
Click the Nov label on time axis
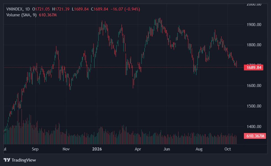pyautogui.click(x=66, y=149)
